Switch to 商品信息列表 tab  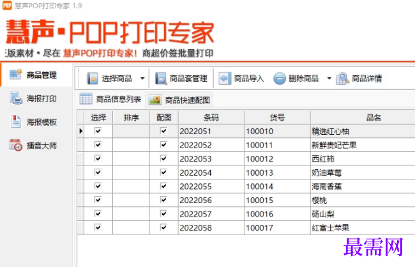pyautogui.click(x=110, y=100)
